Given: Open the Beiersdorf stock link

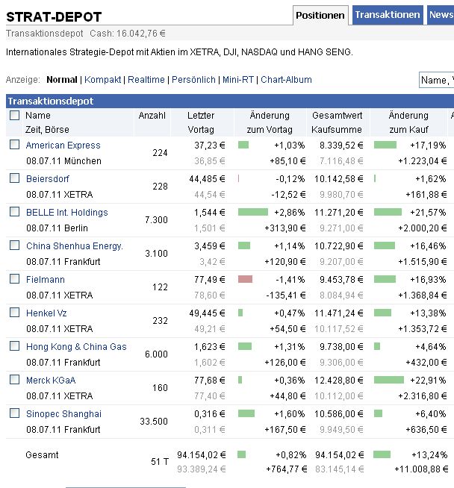Looking at the screenshot, I should (48, 179).
